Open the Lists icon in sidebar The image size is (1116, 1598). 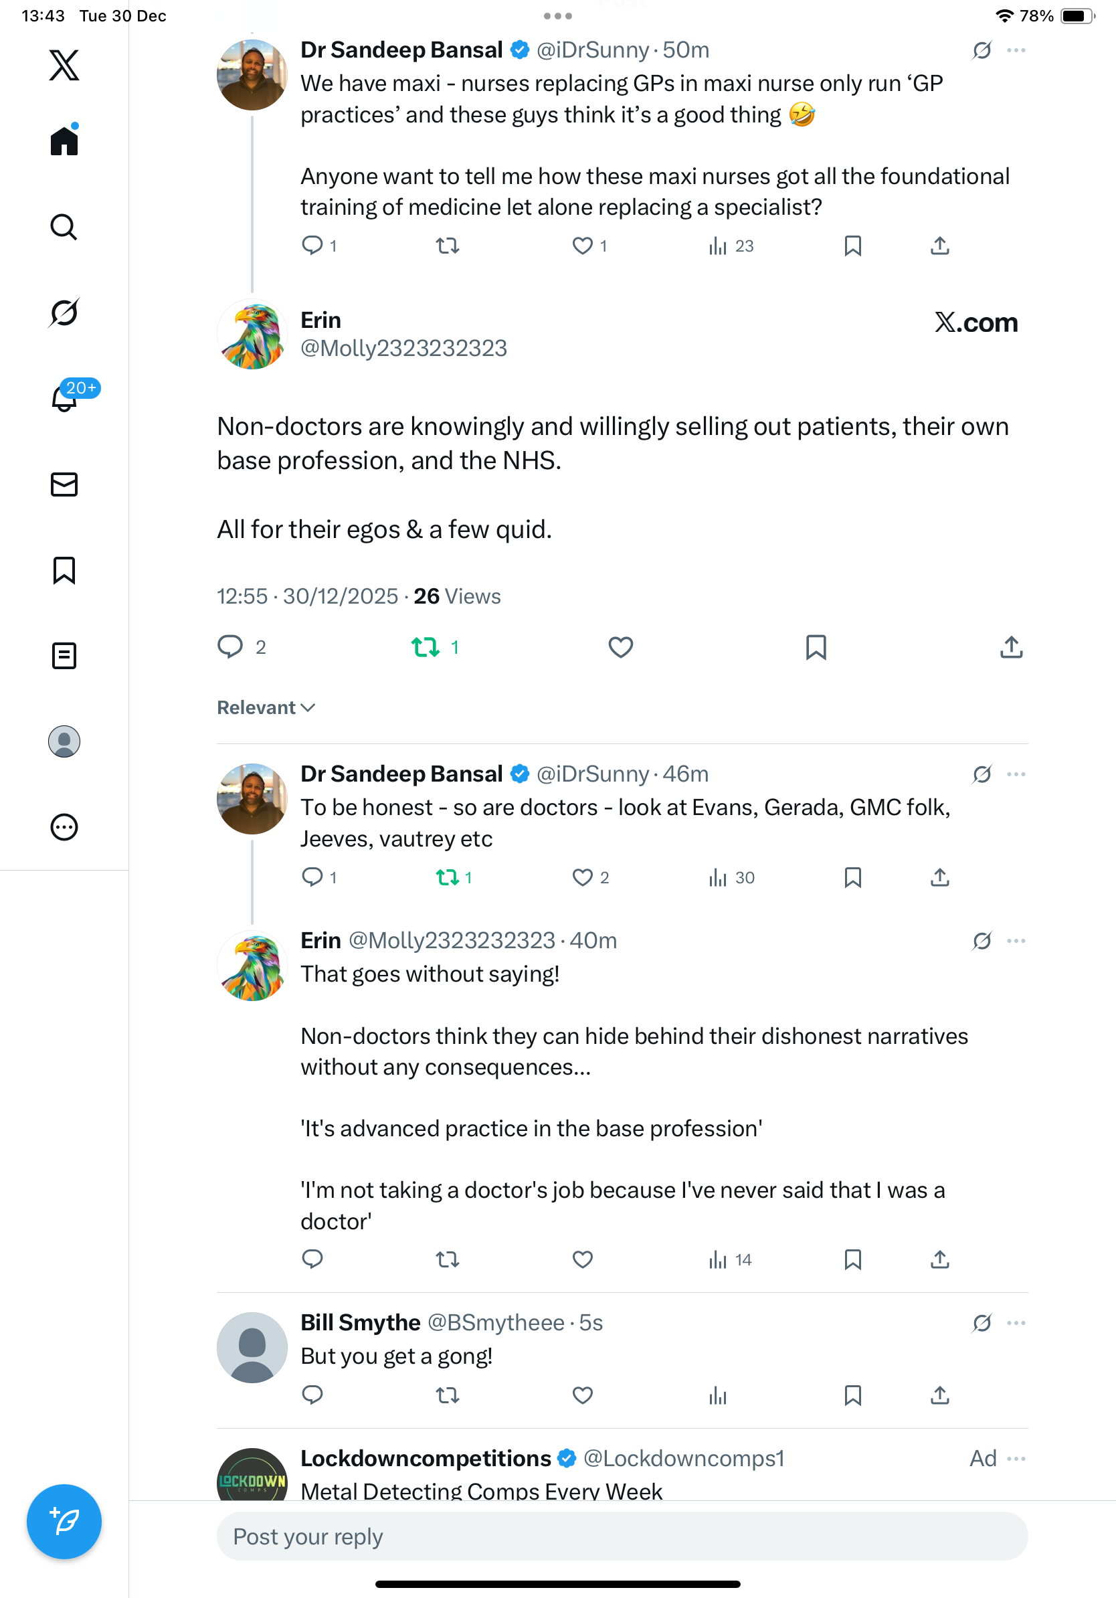tap(64, 656)
